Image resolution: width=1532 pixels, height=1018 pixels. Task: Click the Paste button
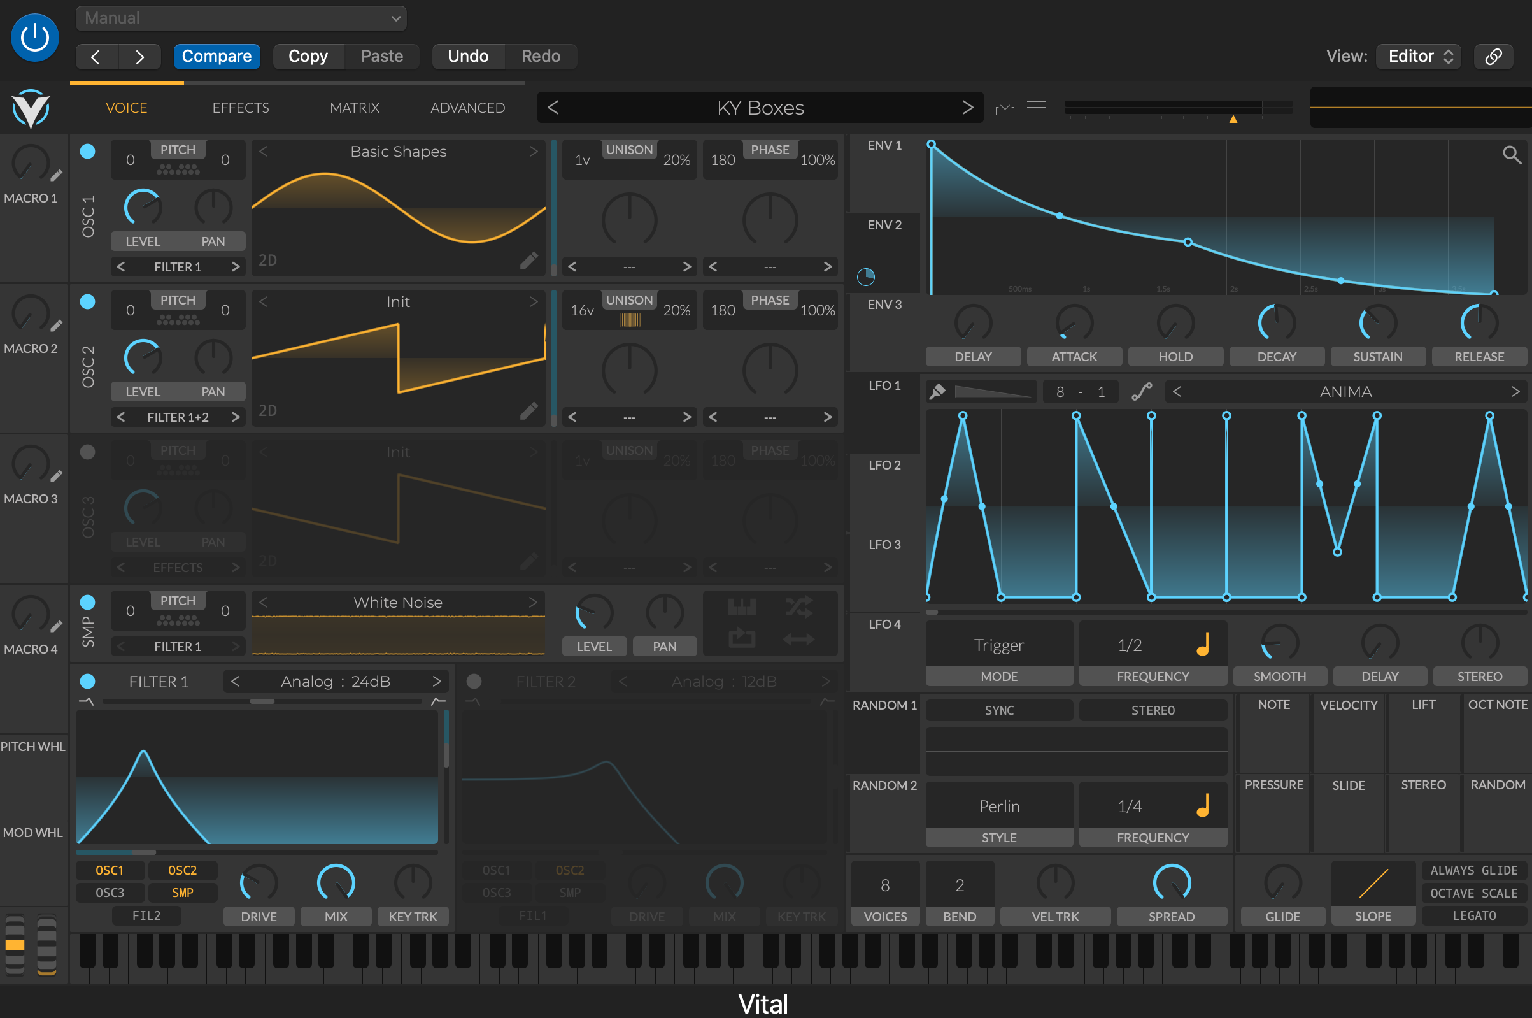382,57
